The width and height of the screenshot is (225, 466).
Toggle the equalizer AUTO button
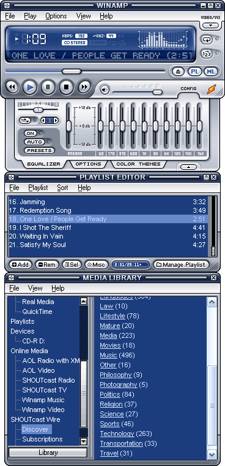click(35, 142)
